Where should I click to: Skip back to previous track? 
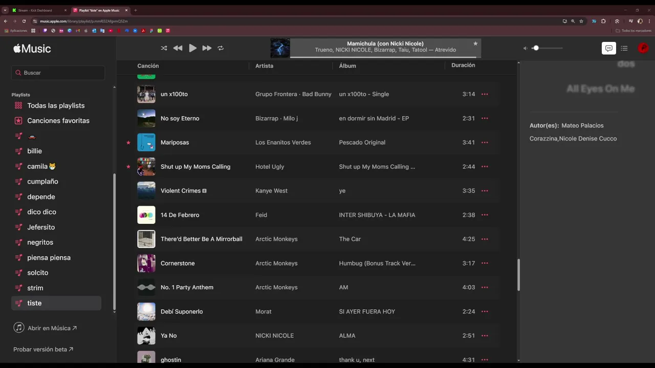tap(178, 48)
